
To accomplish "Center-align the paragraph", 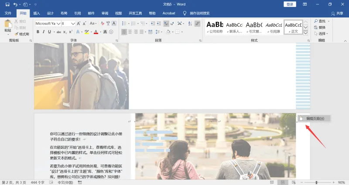I will click(130, 32).
